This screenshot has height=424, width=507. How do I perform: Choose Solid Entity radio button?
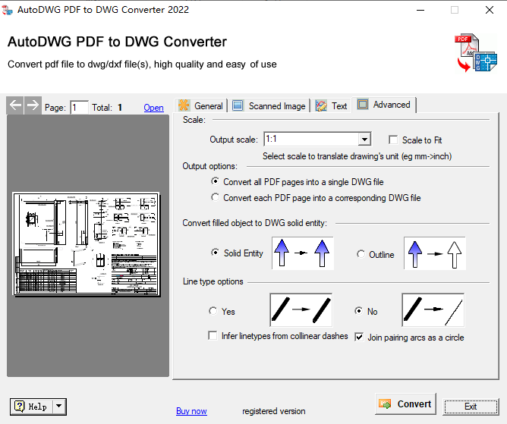coord(215,253)
